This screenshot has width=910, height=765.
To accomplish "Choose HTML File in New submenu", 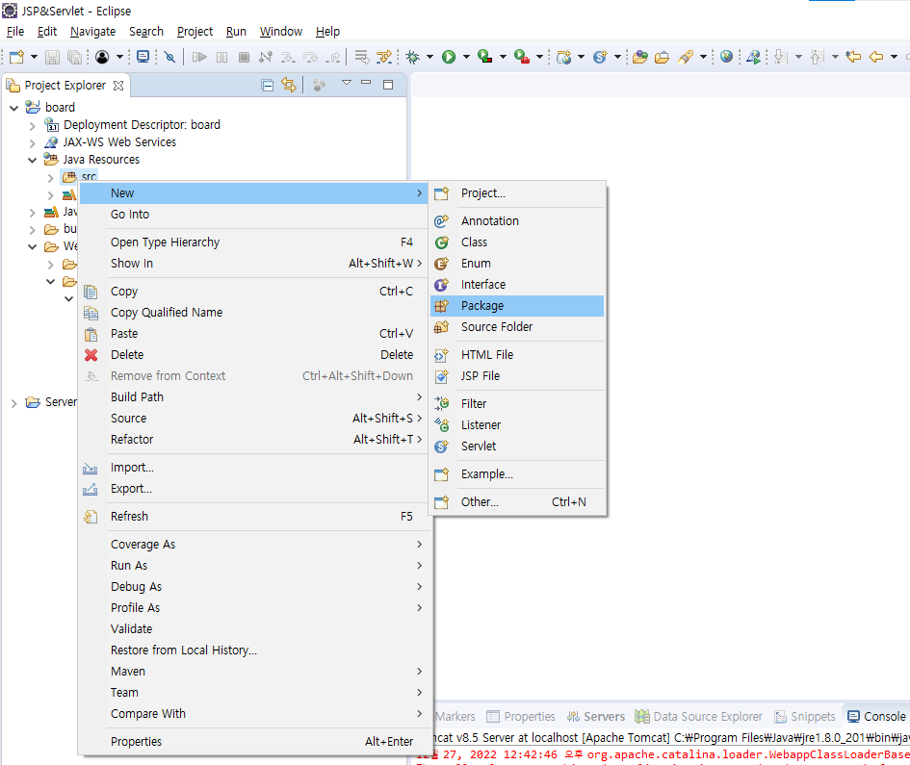I will point(517,355).
